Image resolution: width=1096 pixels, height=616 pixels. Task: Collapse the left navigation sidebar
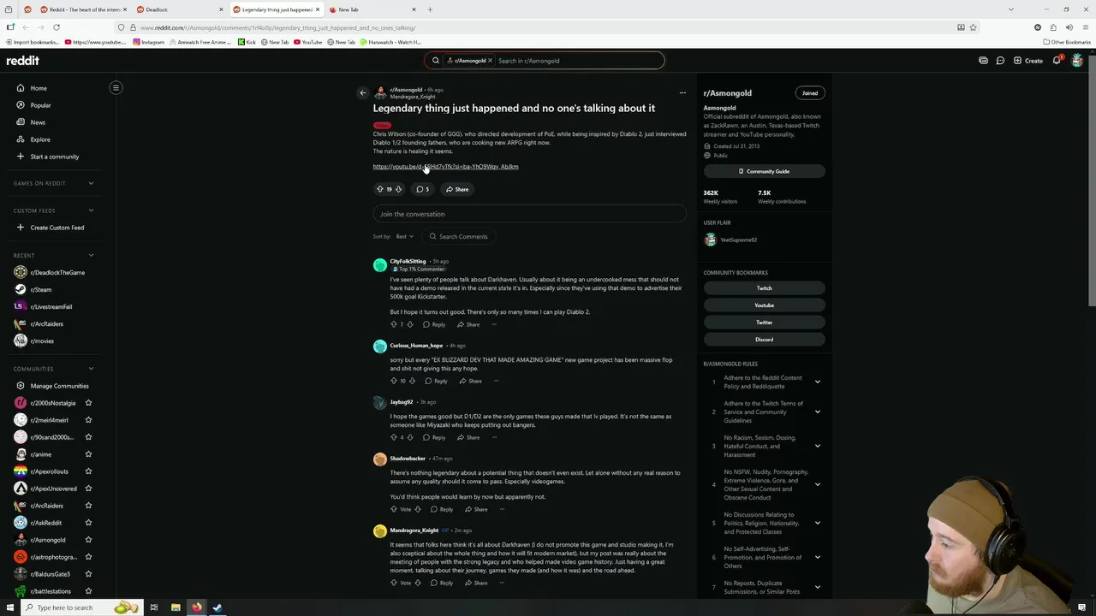[x=116, y=87]
